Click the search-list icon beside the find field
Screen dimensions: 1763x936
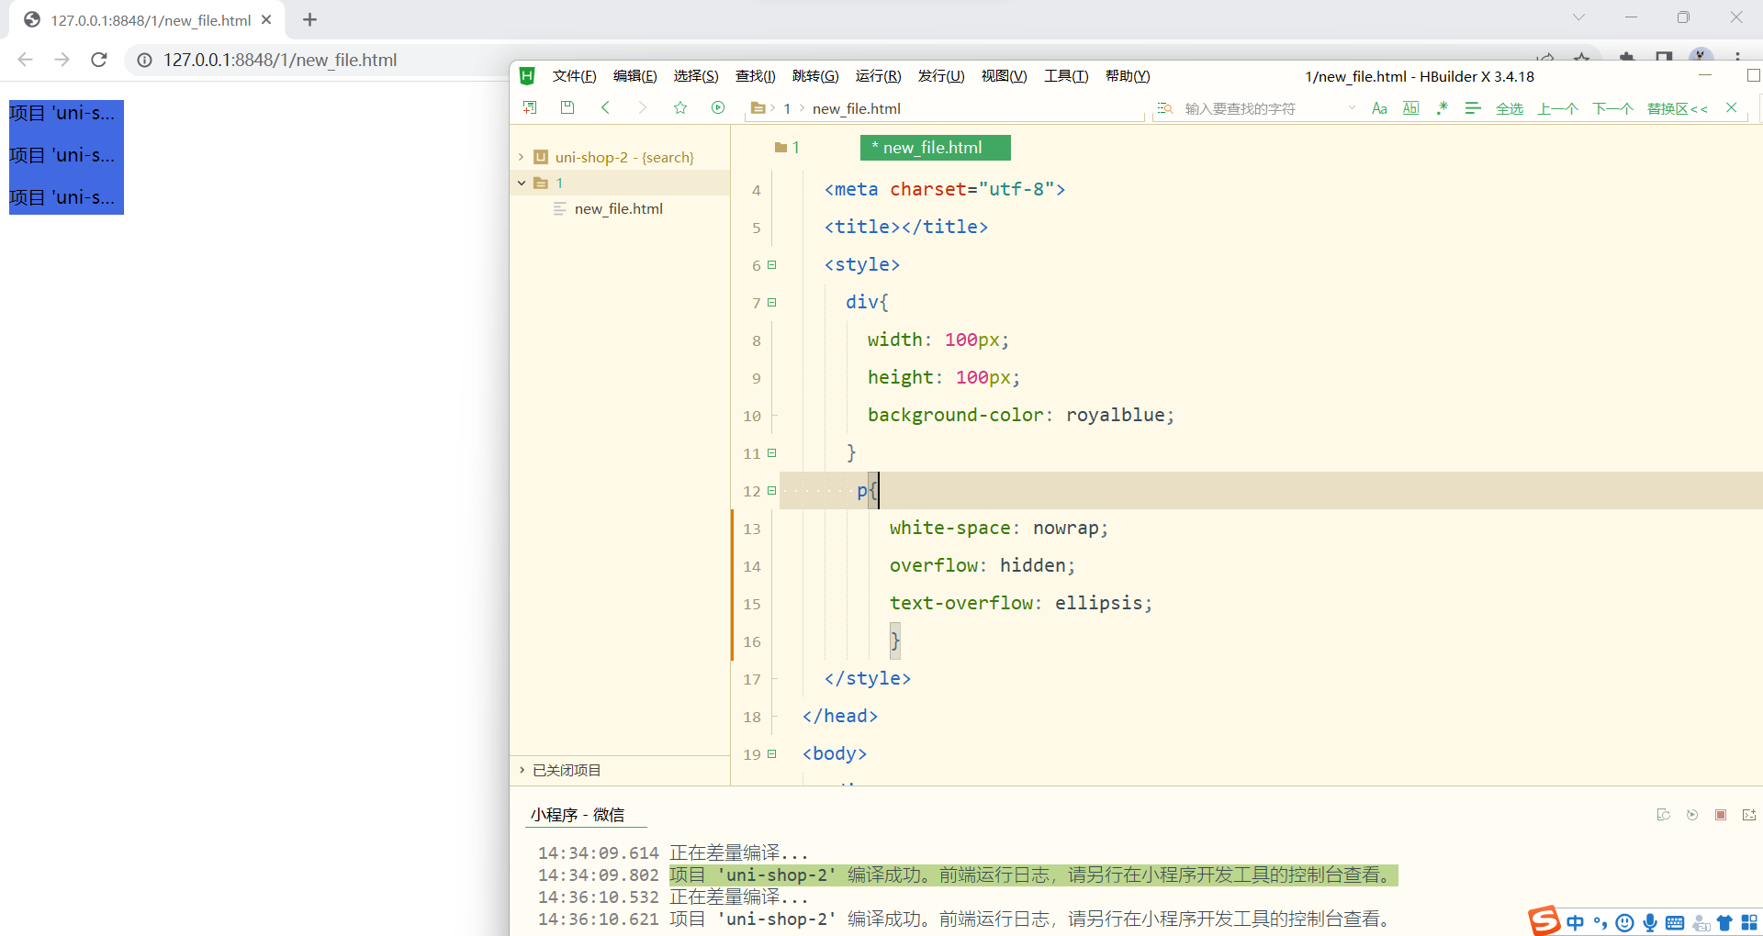(x=1165, y=108)
